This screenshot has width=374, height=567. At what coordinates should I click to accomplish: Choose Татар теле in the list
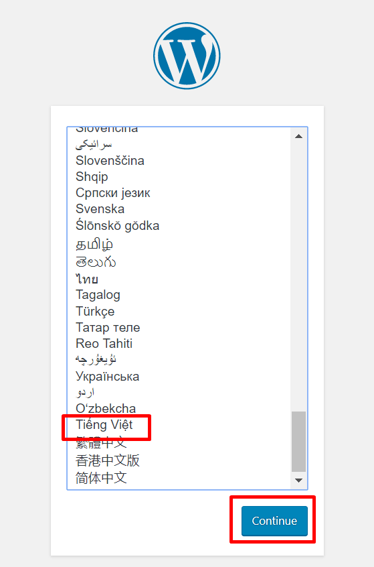click(x=108, y=328)
